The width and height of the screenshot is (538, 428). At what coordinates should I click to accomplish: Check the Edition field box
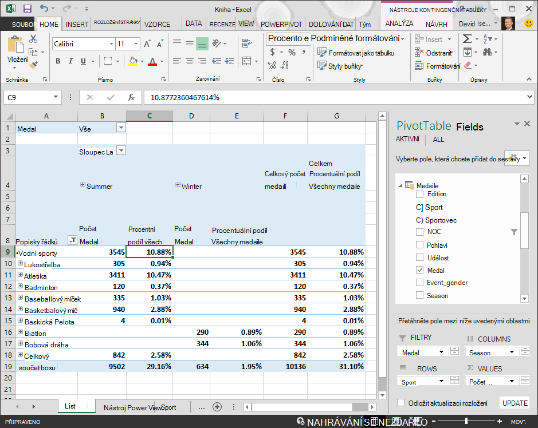419,195
